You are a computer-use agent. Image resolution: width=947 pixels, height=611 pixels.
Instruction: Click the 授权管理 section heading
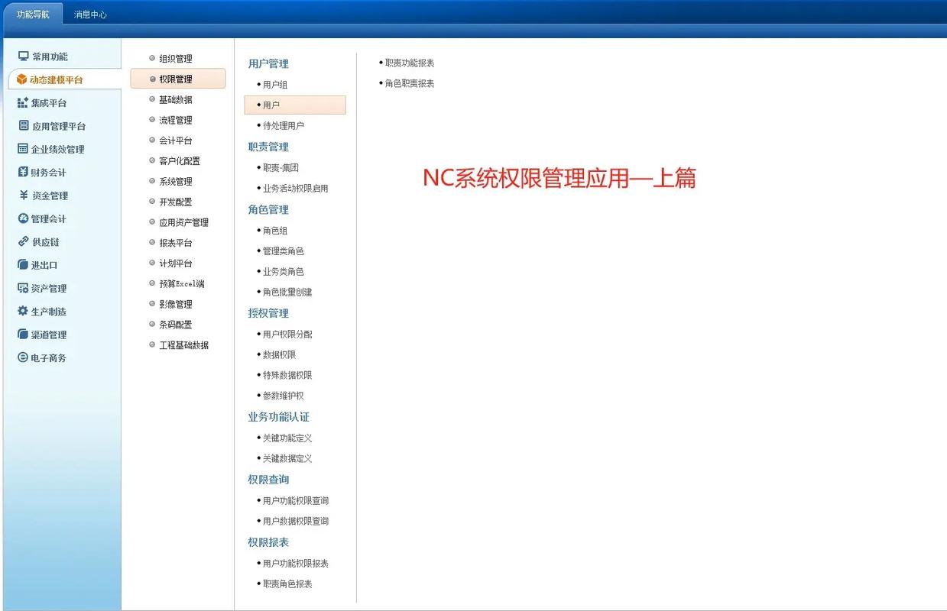[268, 313]
